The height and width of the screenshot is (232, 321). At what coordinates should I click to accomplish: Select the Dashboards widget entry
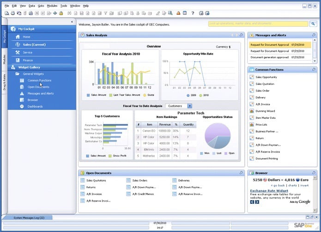[35, 106]
